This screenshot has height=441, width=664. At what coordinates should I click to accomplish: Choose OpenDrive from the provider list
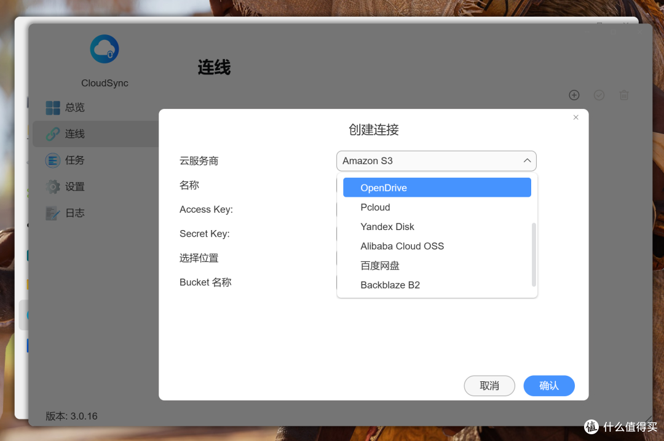437,188
